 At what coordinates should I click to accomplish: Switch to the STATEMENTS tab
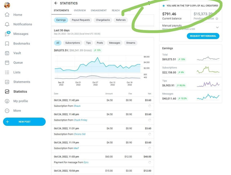tap(61, 10)
